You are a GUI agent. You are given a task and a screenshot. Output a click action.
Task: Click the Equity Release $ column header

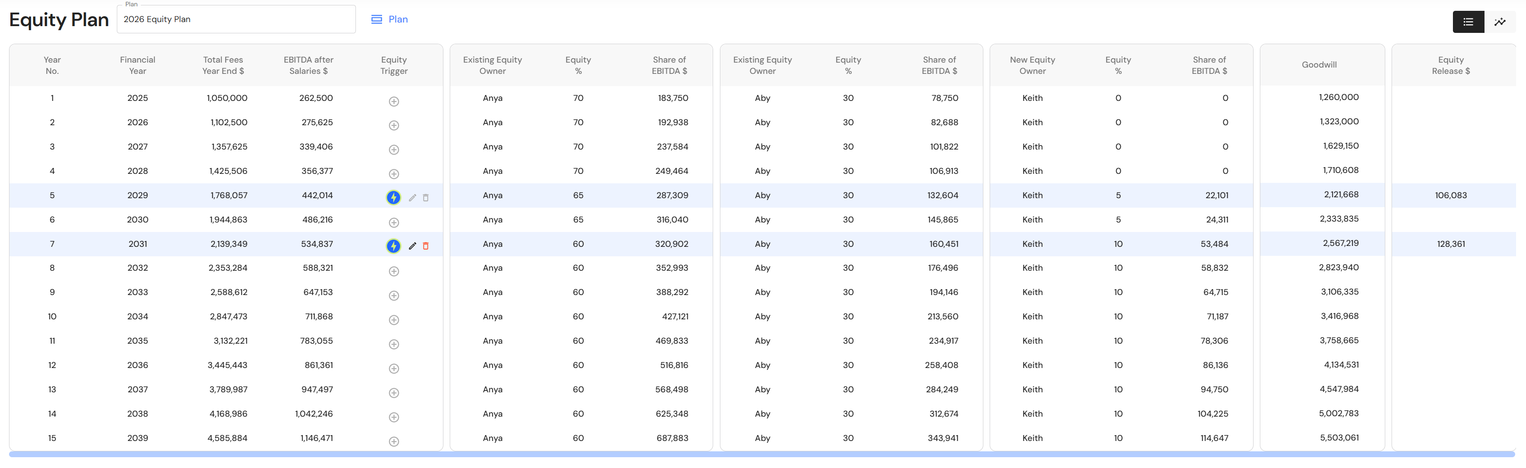[1450, 65]
